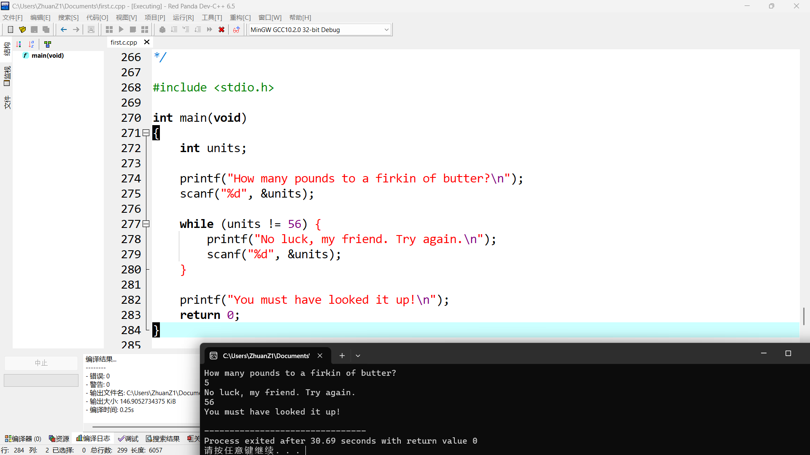The image size is (810, 455).
Task: Open the terminal new tab dropdown chevron
Action: tap(358, 356)
